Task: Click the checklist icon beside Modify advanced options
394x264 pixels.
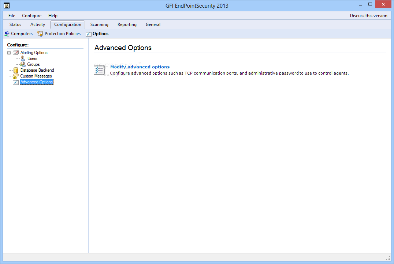Action: 99,70
